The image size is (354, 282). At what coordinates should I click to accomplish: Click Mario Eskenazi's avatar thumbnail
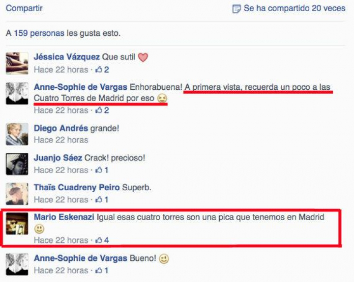(17, 224)
